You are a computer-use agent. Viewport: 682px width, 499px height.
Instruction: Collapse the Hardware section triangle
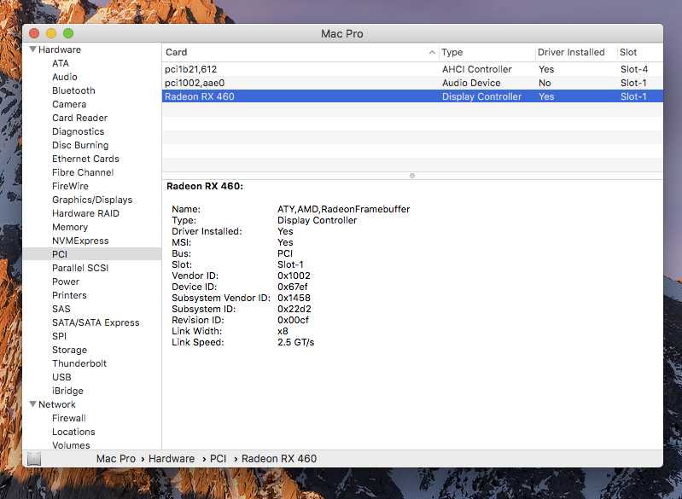(x=32, y=49)
